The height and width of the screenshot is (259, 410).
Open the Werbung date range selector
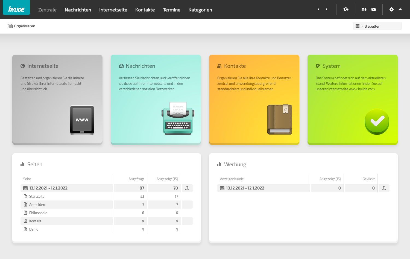pyautogui.click(x=245, y=188)
